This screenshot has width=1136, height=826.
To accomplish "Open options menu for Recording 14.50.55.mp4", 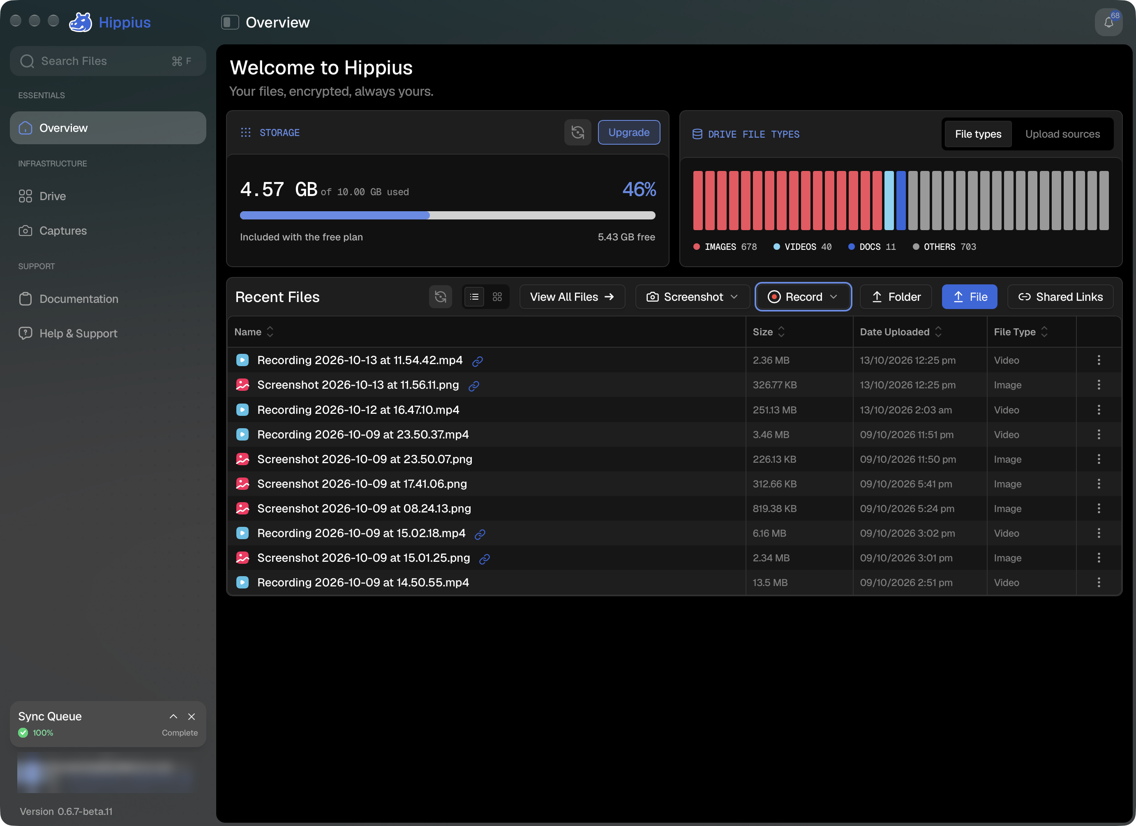I will point(1099,583).
